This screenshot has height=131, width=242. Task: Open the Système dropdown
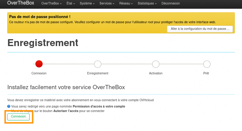click(x=87, y=4)
